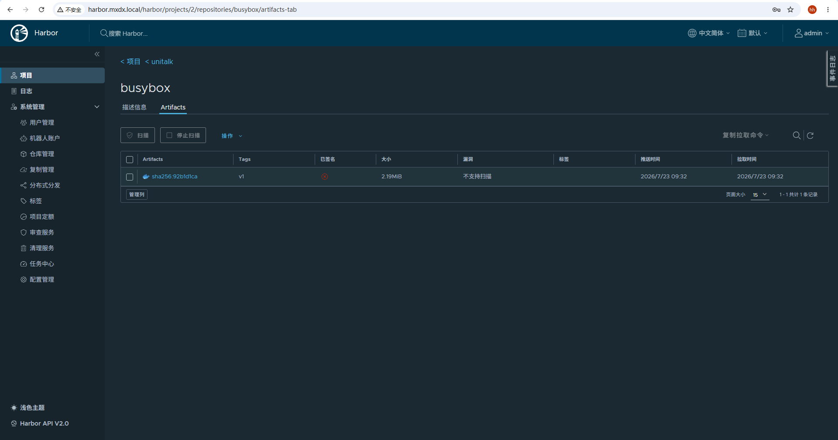Open 配置管理 configuration page
The image size is (838, 440).
point(42,280)
